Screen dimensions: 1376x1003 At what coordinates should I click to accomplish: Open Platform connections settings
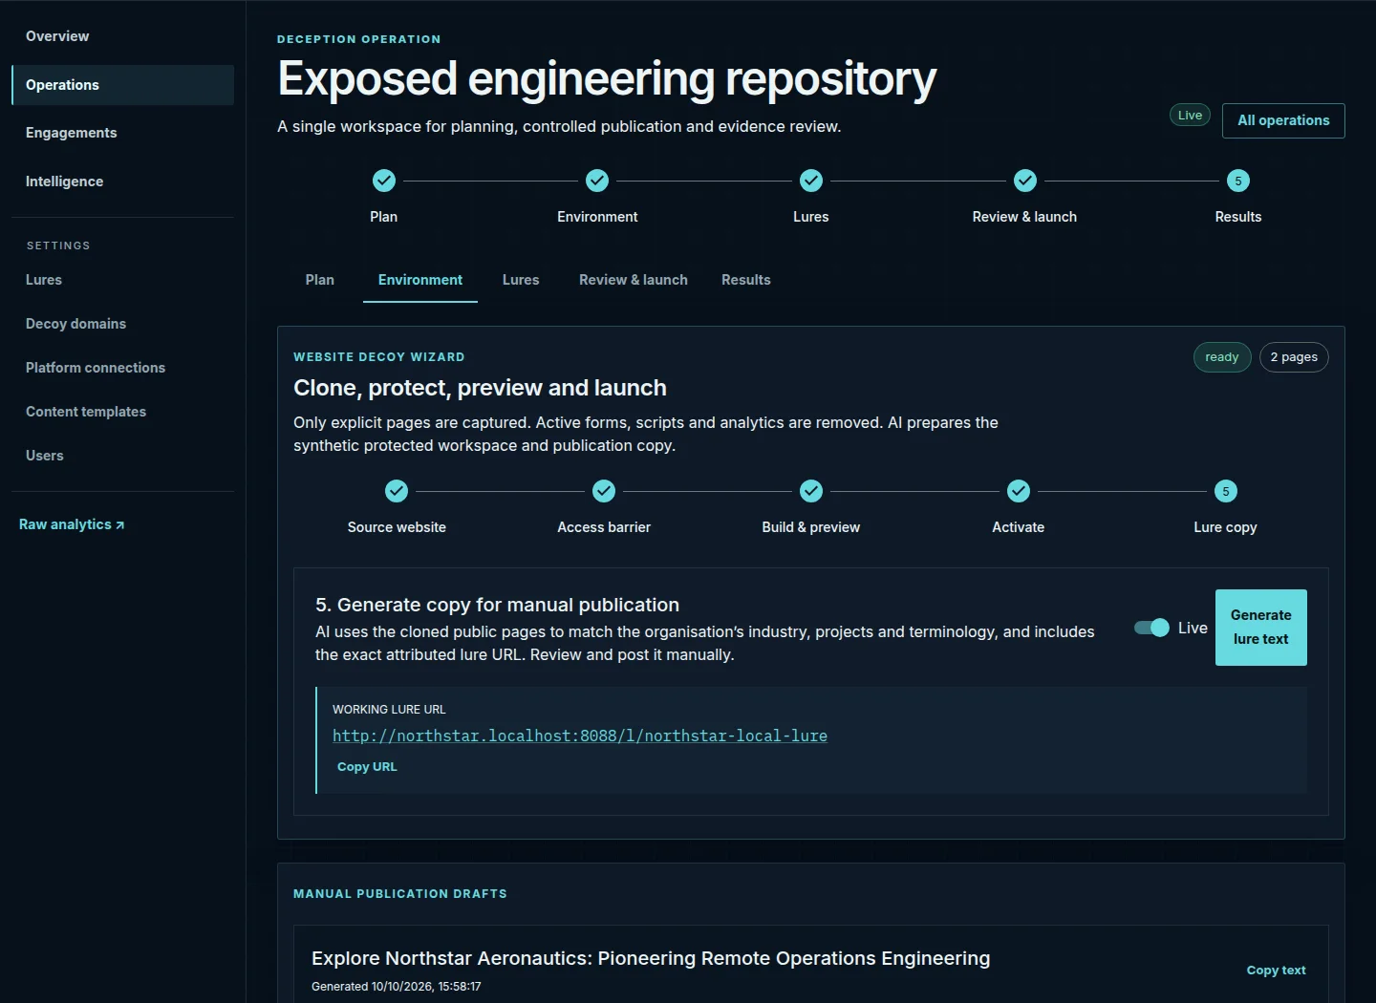[x=122, y=368]
